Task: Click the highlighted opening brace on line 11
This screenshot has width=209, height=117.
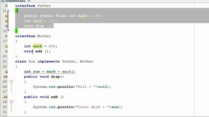Action: coord(16,11)
